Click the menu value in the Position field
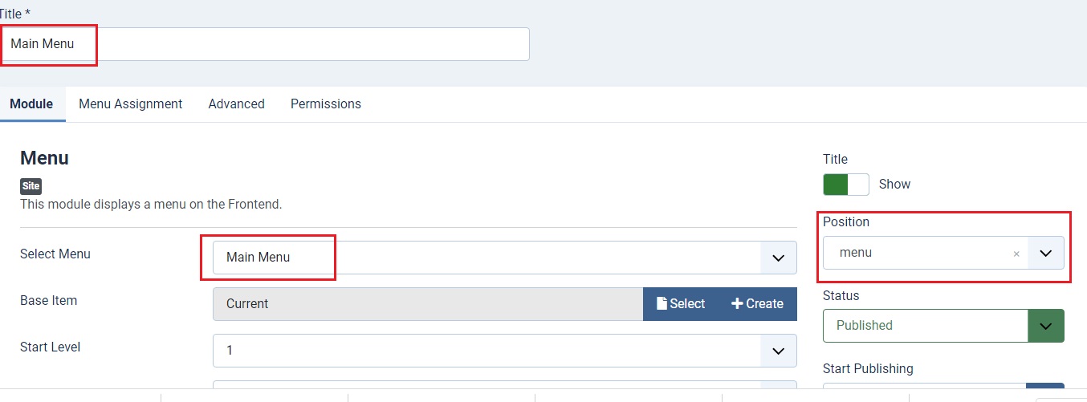1087x402 pixels. pos(856,253)
